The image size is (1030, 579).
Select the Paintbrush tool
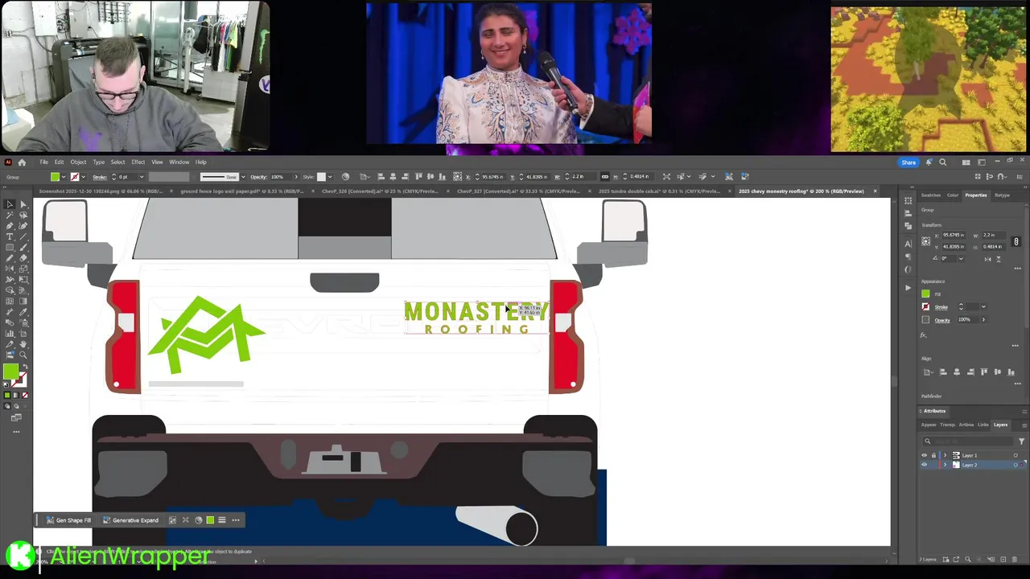tap(23, 247)
